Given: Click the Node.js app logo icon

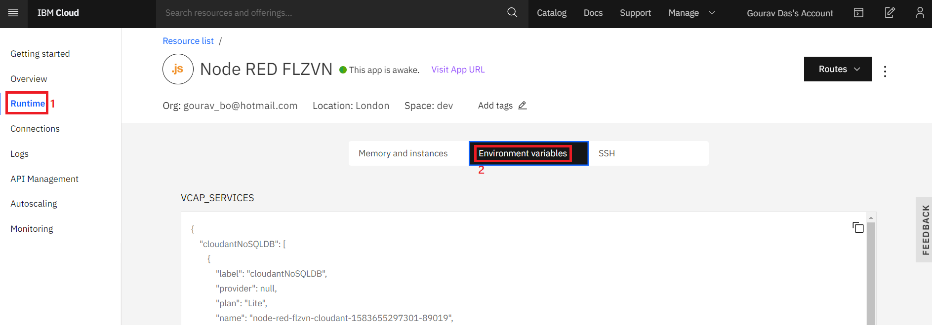Looking at the screenshot, I should tap(178, 69).
